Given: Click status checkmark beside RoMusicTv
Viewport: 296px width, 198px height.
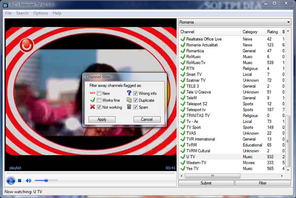Looking at the screenshot, I should point(183,63).
